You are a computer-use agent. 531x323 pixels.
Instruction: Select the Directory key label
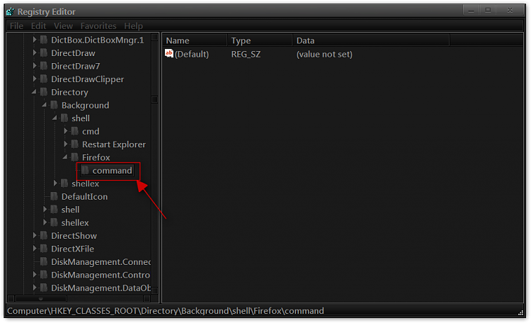point(69,92)
